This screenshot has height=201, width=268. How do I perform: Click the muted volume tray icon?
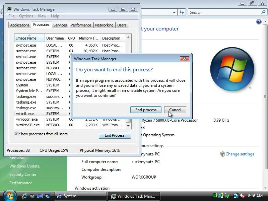click(x=242, y=195)
